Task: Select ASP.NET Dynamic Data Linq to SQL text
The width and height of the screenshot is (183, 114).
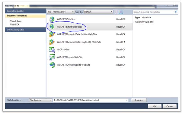Action: click(79, 42)
